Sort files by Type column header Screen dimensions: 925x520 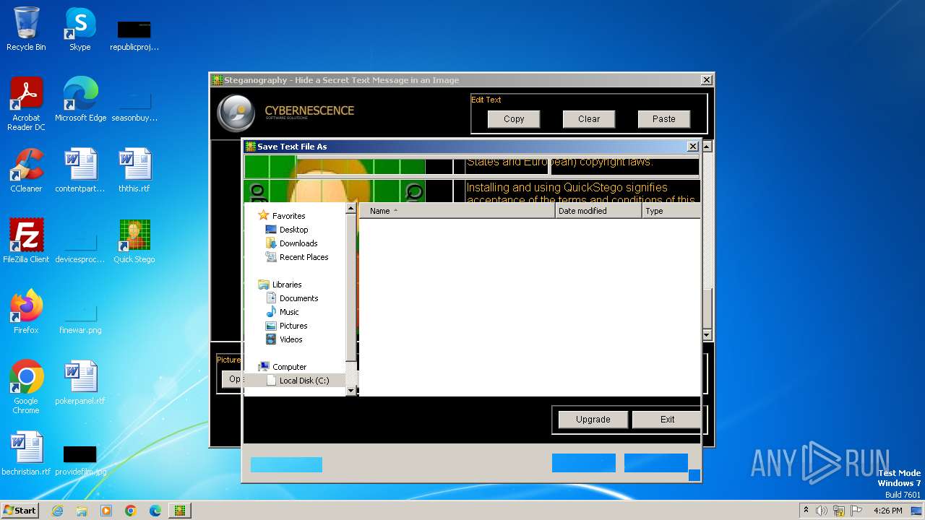(x=671, y=211)
